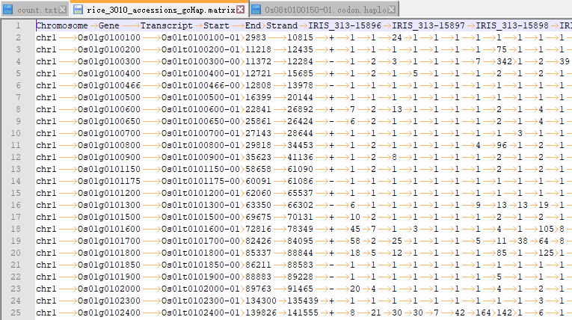Click gene Os01g0101850

pos(108,265)
